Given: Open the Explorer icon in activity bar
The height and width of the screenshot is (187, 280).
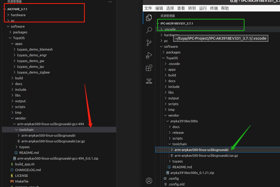Looking at the screenshot, I should click(x=149, y=18).
